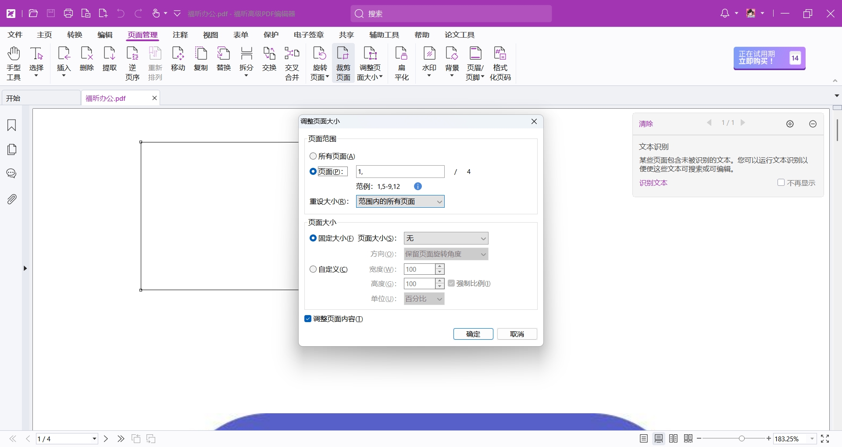The width and height of the screenshot is (842, 447).
Task: Tick the 不再显示 checkbox
Action: (x=781, y=183)
